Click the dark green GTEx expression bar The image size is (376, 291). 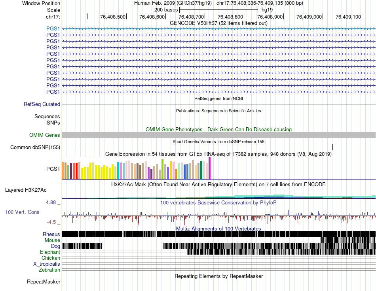pos(201,170)
